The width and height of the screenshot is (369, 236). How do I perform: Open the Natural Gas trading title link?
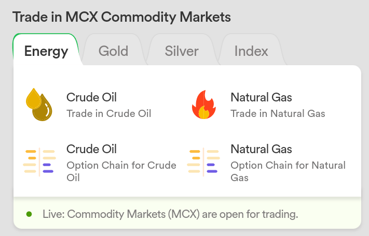261,97
